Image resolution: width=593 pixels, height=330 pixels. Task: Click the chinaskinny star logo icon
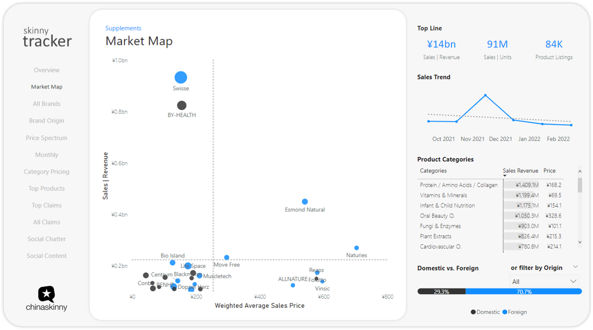coord(47,294)
